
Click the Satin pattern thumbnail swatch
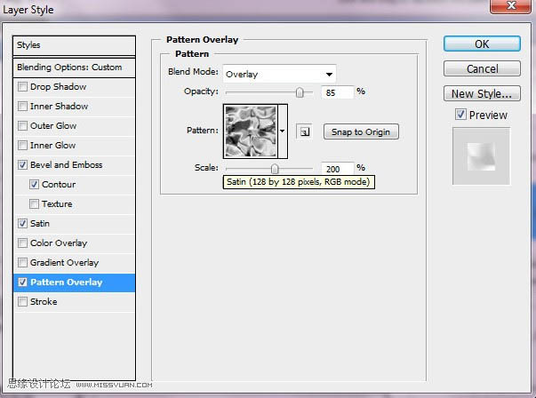pyautogui.click(x=251, y=131)
